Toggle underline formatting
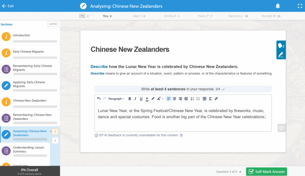The width and height of the screenshot is (305, 176). [141, 99]
